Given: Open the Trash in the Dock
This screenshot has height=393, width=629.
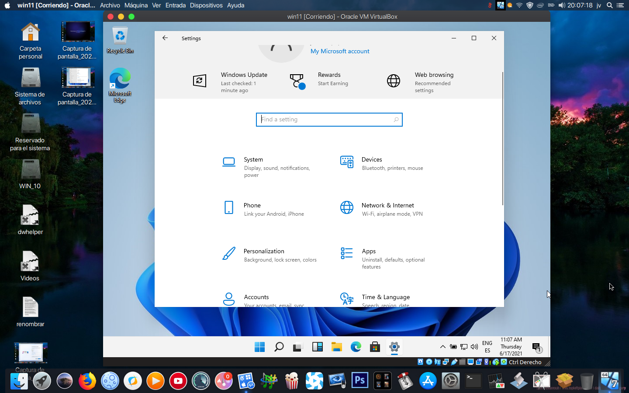Looking at the screenshot, I should coord(587,381).
